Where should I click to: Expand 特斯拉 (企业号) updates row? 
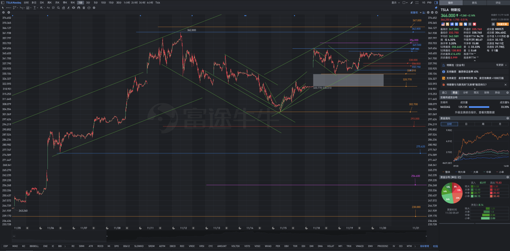click(x=474, y=65)
